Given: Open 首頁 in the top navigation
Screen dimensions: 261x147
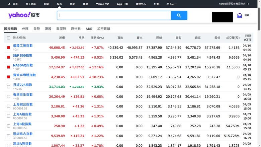Looking at the screenshot, I should point(15,4).
